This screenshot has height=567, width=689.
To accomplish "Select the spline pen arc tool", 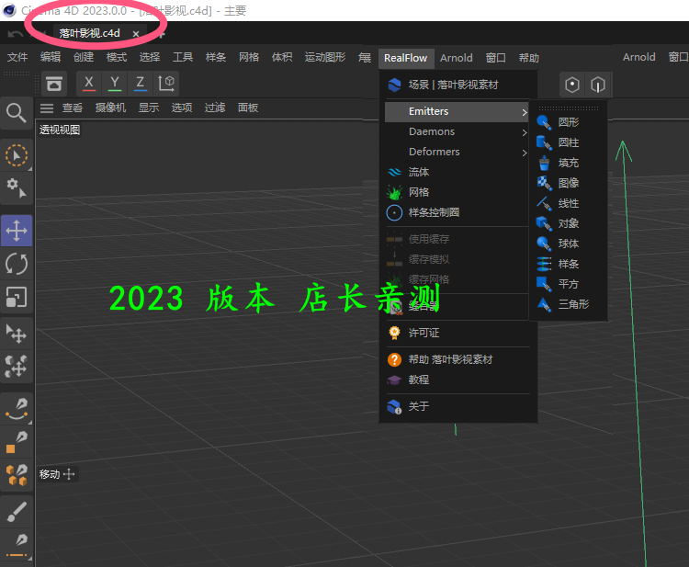I will [17, 409].
